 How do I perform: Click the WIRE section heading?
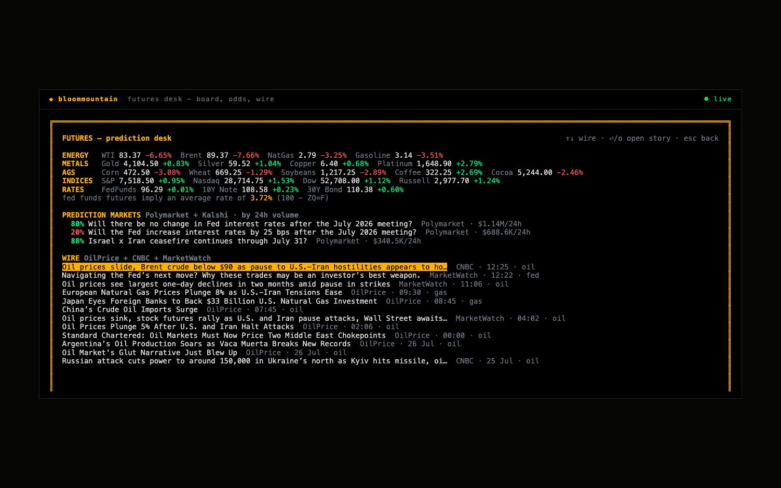(71, 258)
